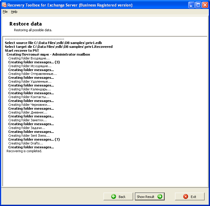This screenshot has height=206, width=210.
Task: Click the 'Restore data' heading
Action: 26,24
